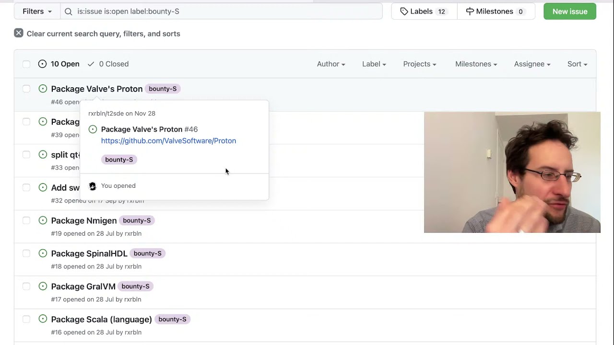Click the clear search query X icon
The height and width of the screenshot is (345, 614).
[19, 33]
